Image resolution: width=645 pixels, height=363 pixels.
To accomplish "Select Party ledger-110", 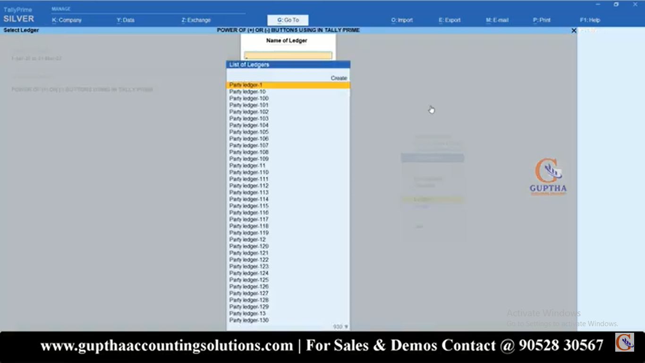I will 288,173.
